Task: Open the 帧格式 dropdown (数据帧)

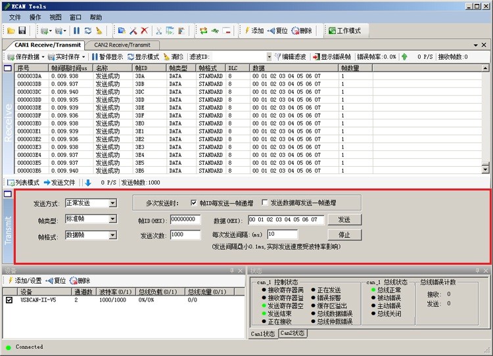Action: pyautogui.click(x=112, y=235)
